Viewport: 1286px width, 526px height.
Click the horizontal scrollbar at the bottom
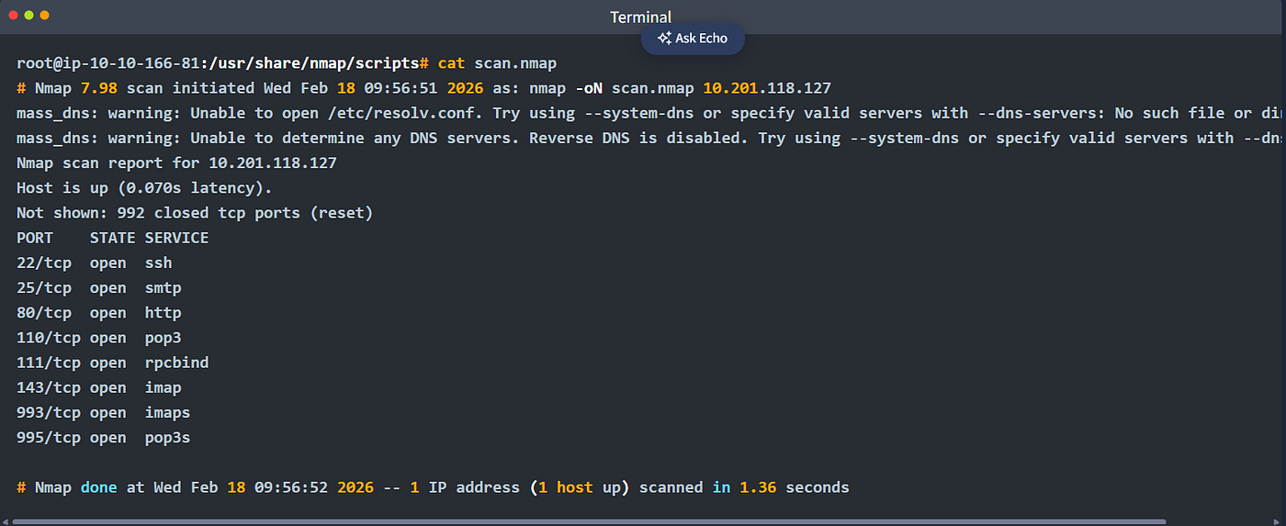tap(588, 521)
